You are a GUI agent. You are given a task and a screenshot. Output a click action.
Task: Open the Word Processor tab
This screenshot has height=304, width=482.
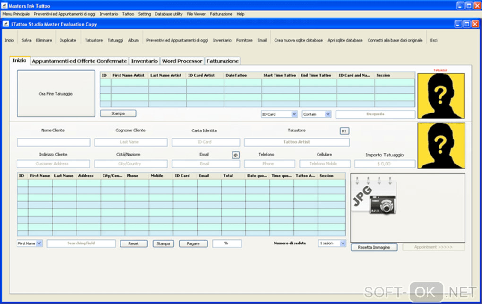pyautogui.click(x=182, y=61)
